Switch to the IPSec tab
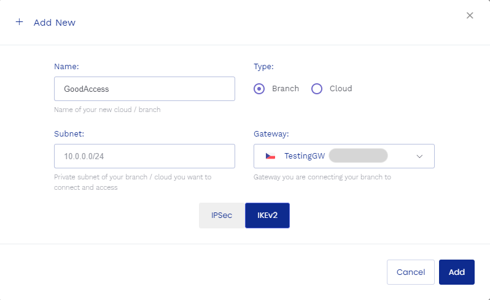Image resolution: width=490 pixels, height=300 pixels. click(x=222, y=216)
